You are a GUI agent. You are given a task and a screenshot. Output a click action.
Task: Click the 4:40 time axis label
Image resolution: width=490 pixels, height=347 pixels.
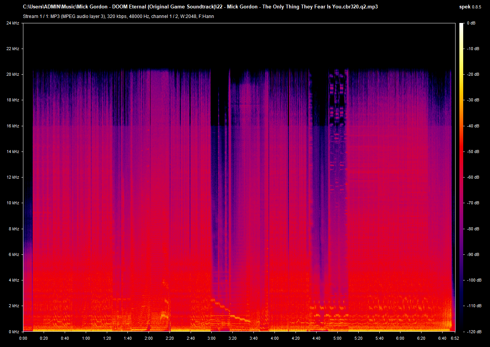[x=316, y=339]
